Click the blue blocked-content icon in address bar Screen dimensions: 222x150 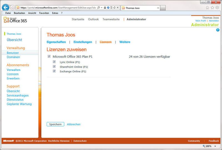108,8
